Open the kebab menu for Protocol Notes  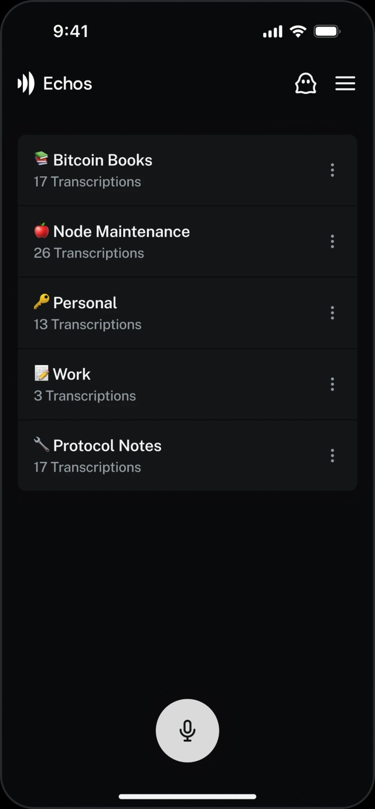(332, 456)
